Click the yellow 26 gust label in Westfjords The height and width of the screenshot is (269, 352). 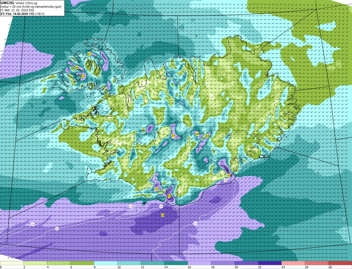[77, 67]
